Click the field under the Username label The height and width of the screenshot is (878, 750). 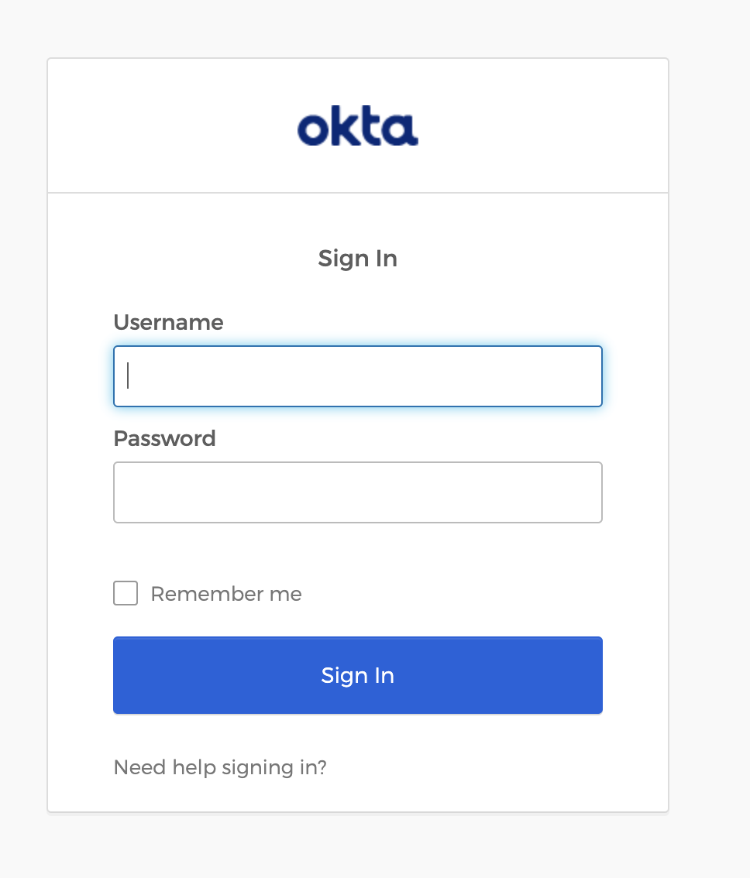357,376
